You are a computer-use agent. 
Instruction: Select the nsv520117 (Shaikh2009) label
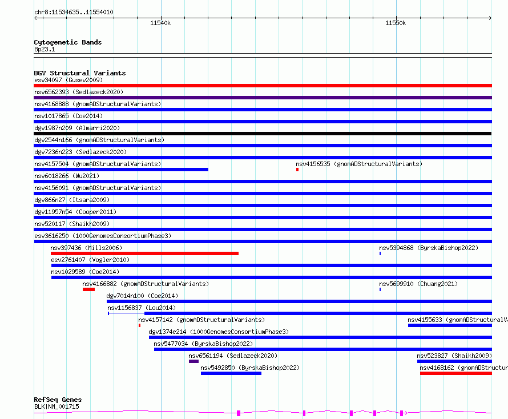coord(72,224)
